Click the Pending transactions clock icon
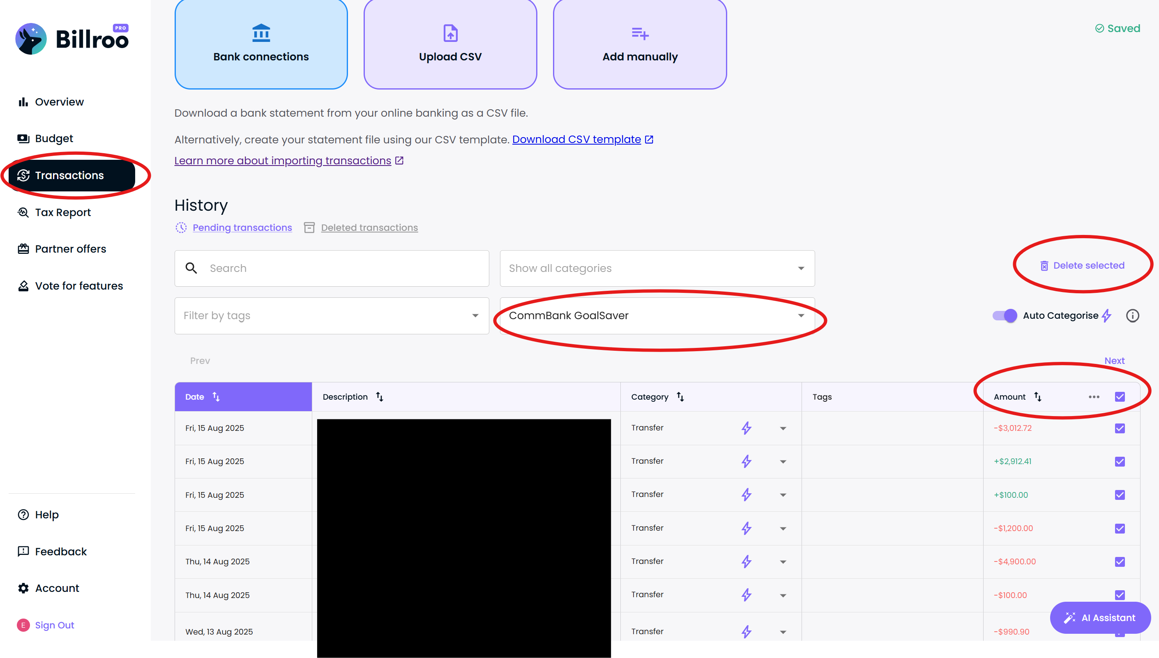Screen dimensions: 1159x658 click(181, 227)
